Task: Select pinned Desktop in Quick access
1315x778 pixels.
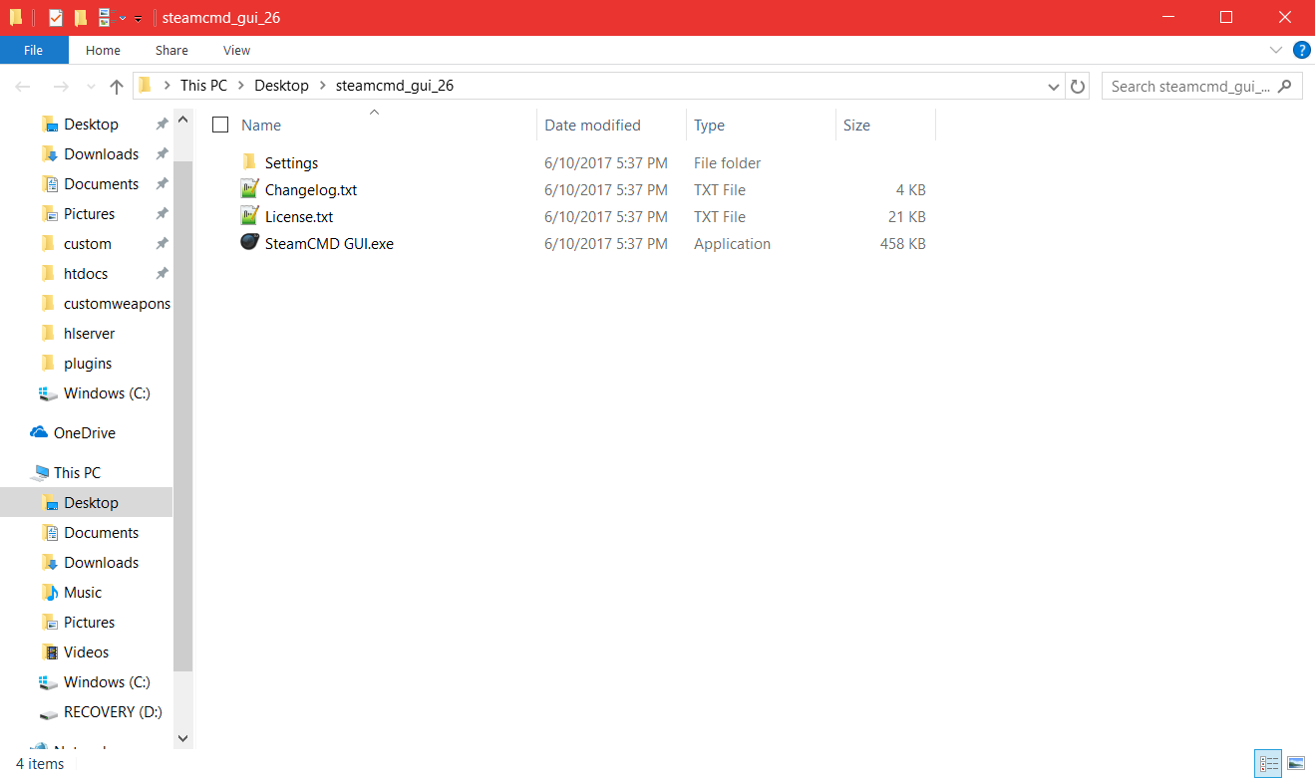Action: (x=91, y=125)
